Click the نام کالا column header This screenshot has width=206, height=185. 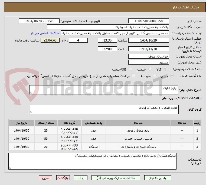pyautogui.click(x=138, y=123)
